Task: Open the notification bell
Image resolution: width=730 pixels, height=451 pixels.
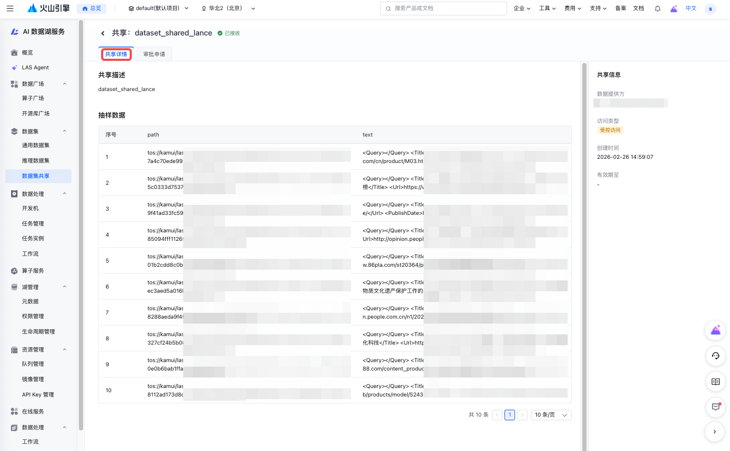Action: click(x=657, y=8)
